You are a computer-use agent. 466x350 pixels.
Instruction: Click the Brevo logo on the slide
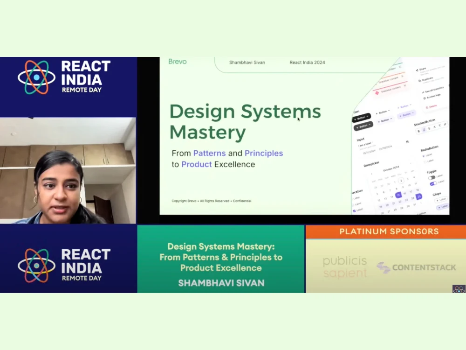coord(178,62)
